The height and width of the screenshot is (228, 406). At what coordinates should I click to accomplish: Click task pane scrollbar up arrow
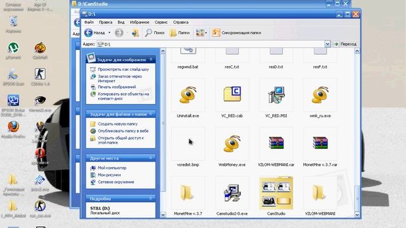coord(163,51)
